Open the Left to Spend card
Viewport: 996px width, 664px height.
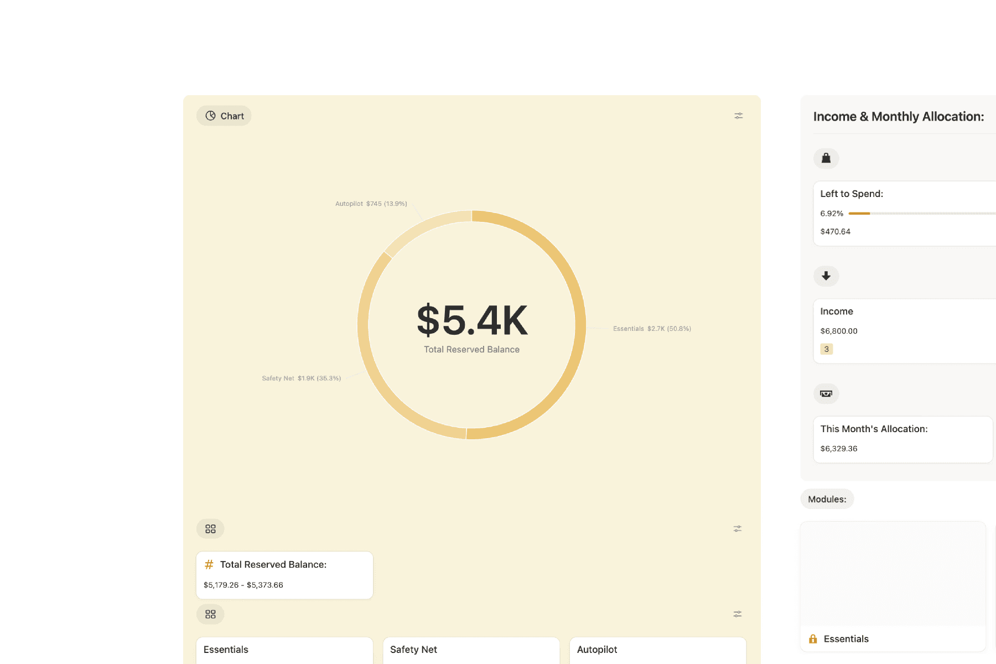pos(905,214)
